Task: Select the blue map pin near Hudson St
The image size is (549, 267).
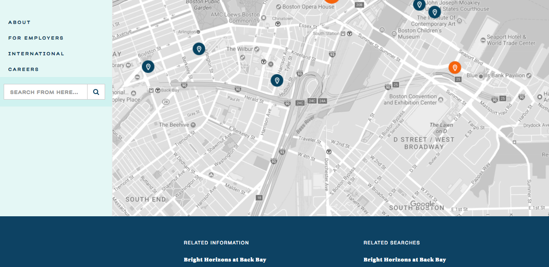Action: [x=277, y=81]
